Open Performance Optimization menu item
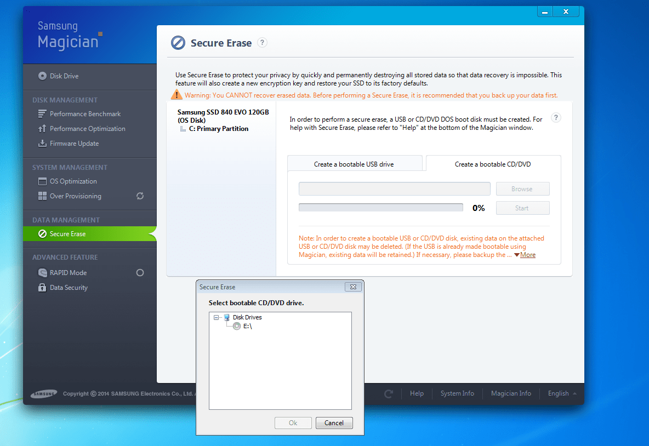This screenshot has width=649, height=446. [x=87, y=129]
